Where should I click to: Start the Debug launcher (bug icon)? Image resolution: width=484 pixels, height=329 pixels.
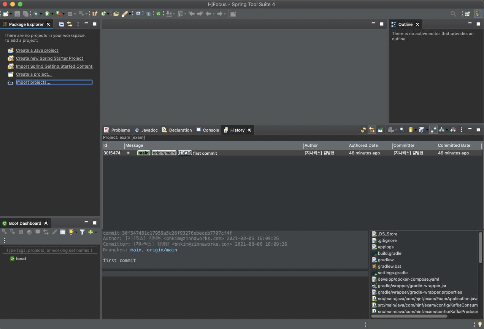click(36, 14)
